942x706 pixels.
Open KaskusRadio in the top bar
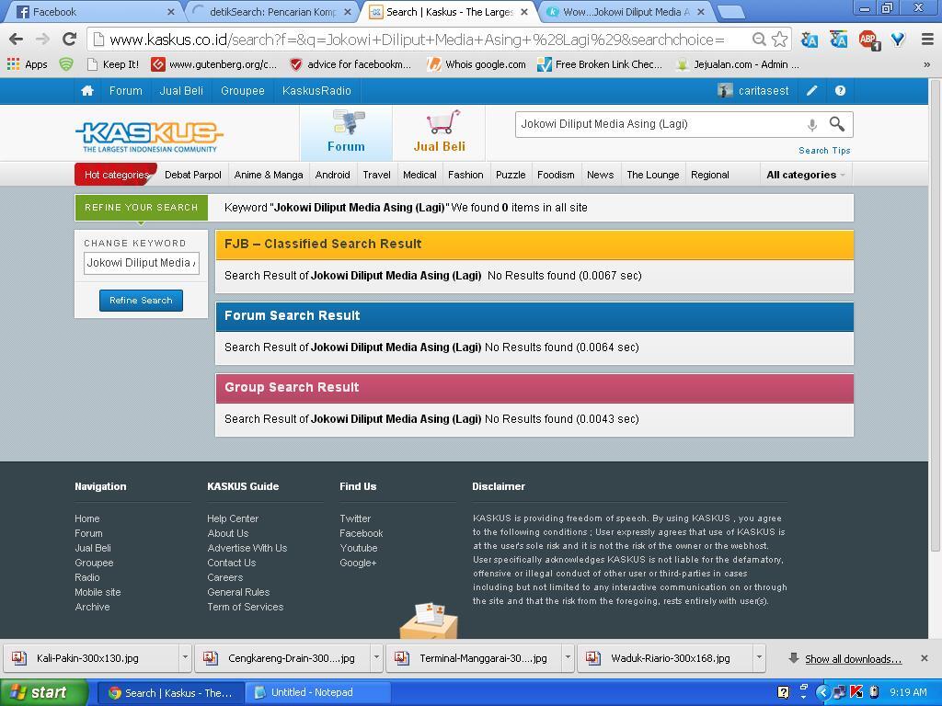(x=316, y=91)
